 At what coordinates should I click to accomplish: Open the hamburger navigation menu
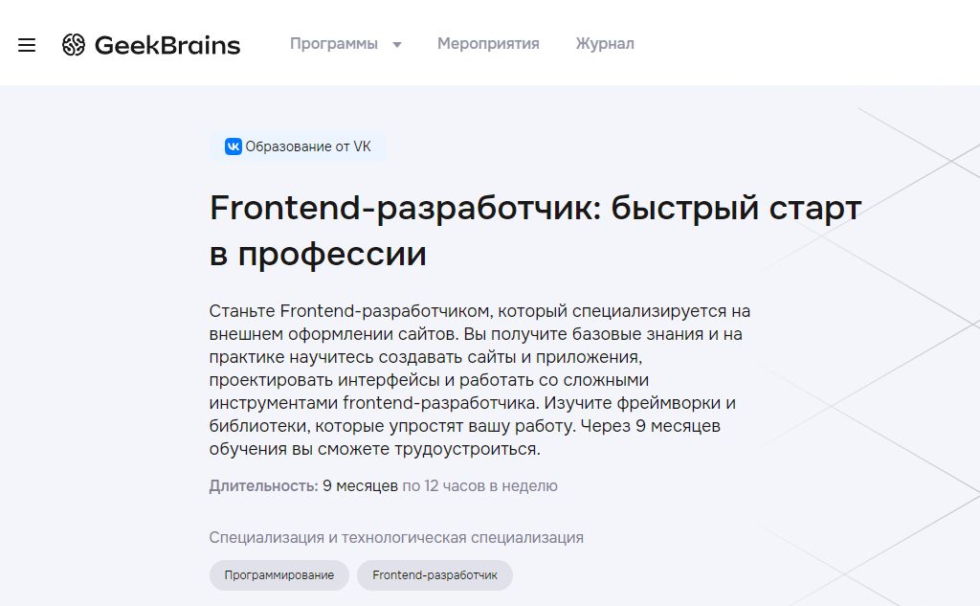point(26,44)
